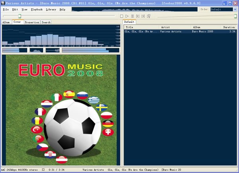Minimize the foobar2000 window
Viewport: 239px width, 173px height.
225,3
